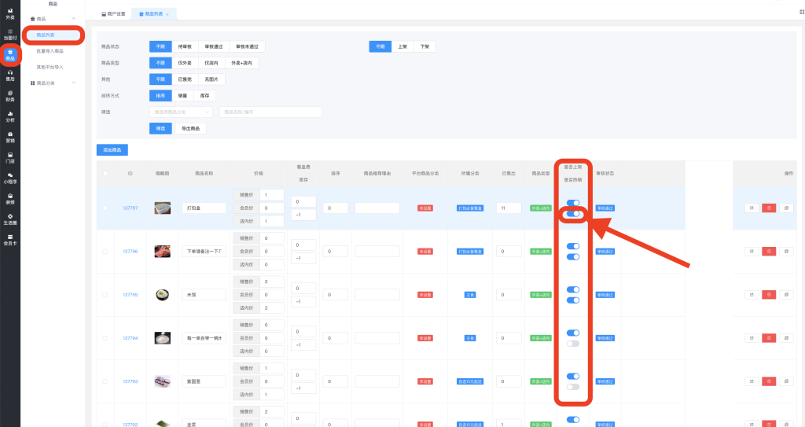Screen dimensions: 805x427
Task: Select the 待审核 product status filter
Action: (x=184, y=46)
